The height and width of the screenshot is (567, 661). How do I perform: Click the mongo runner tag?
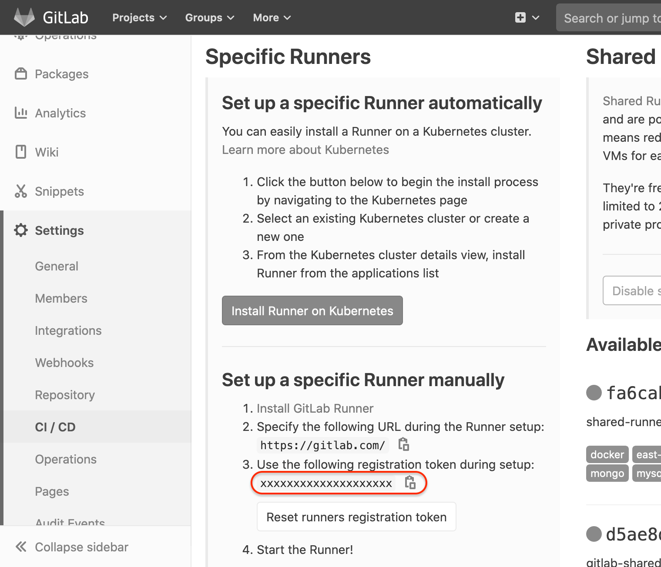pos(607,473)
